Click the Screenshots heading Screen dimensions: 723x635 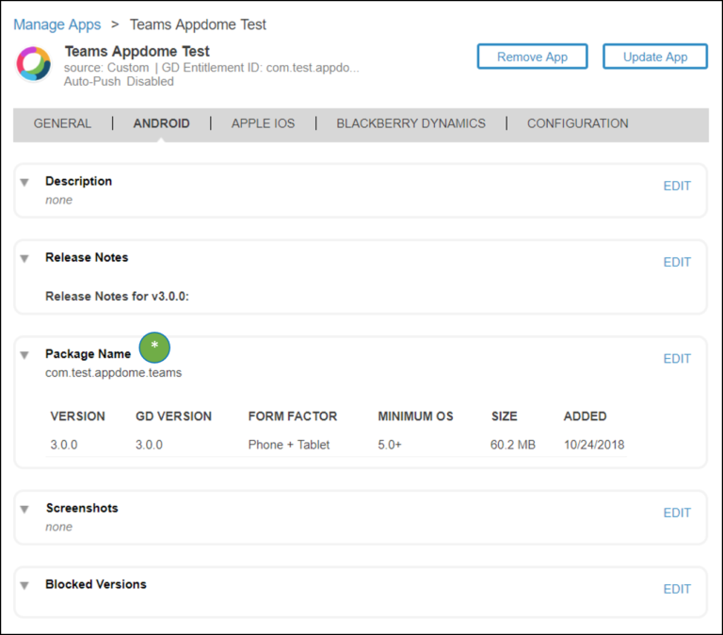82,508
